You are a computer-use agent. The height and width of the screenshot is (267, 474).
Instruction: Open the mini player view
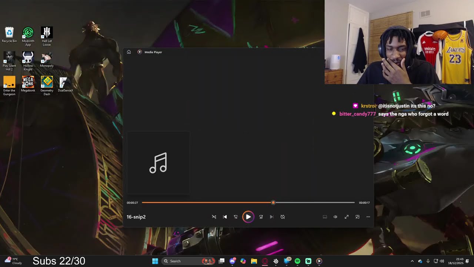point(357,217)
